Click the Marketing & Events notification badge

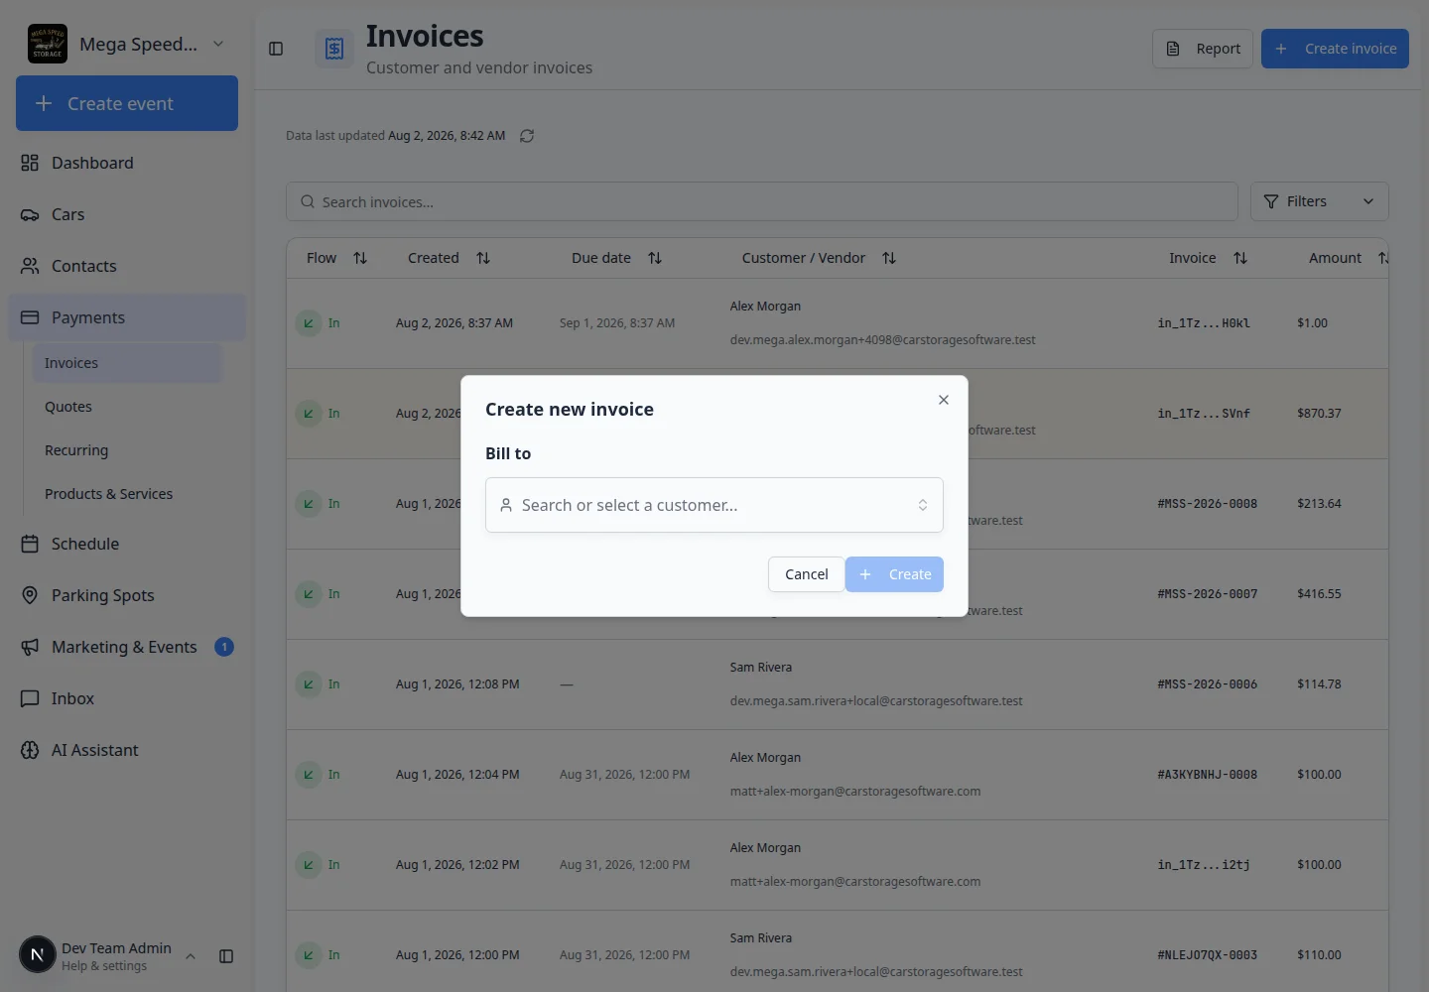[x=224, y=647]
